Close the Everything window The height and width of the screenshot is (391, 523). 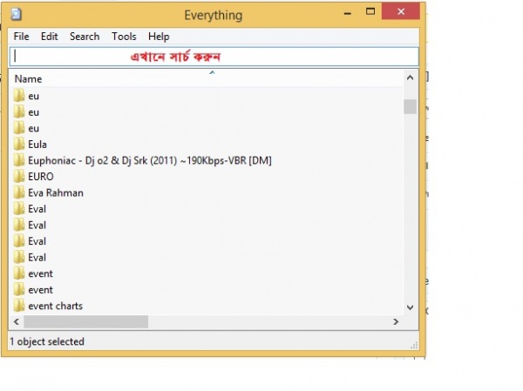pyautogui.click(x=401, y=11)
